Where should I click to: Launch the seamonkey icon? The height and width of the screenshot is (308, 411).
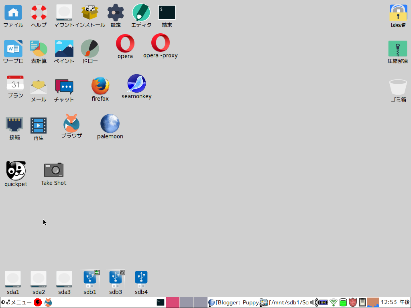pyautogui.click(x=136, y=83)
